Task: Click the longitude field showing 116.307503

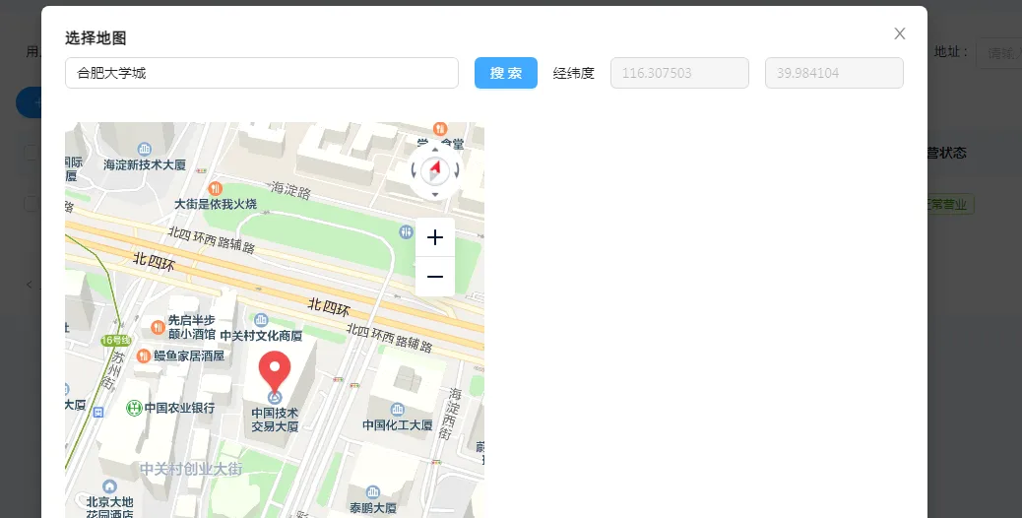Action: (x=679, y=73)
